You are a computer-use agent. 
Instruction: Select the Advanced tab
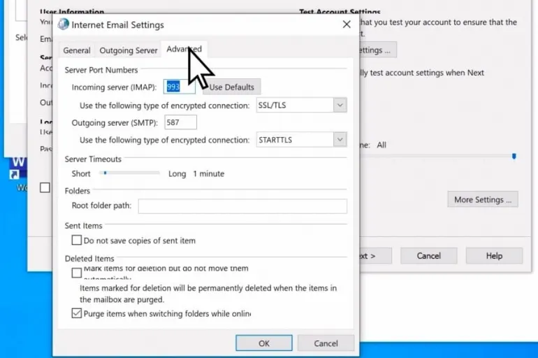(x=184, y=50)
